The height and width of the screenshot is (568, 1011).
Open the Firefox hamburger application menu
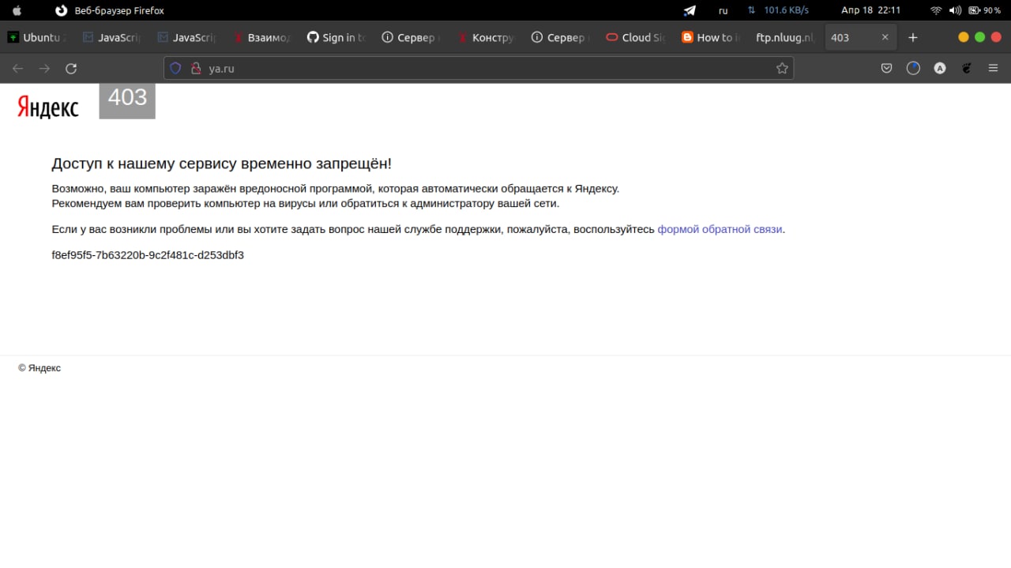tap(993, 69)
